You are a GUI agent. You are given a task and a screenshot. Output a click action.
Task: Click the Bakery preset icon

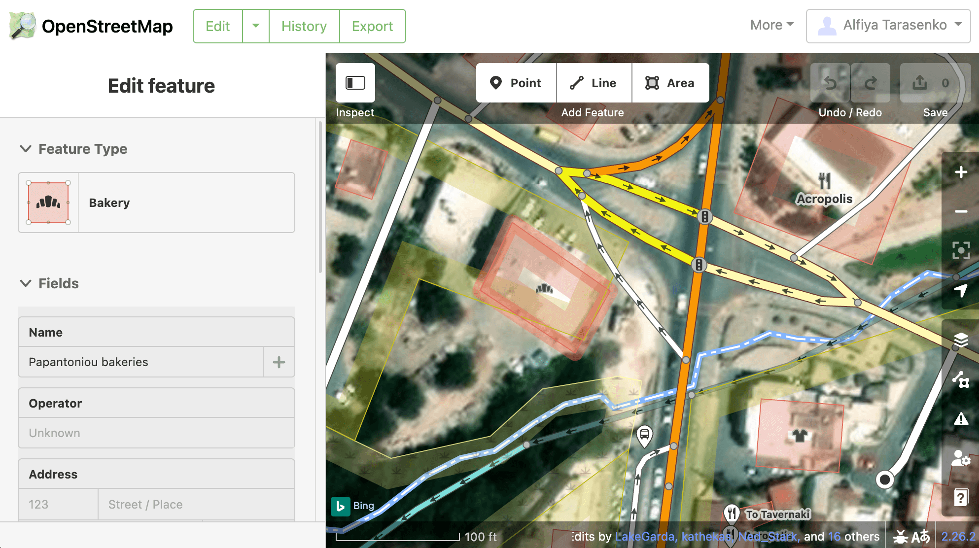point(48,203)
